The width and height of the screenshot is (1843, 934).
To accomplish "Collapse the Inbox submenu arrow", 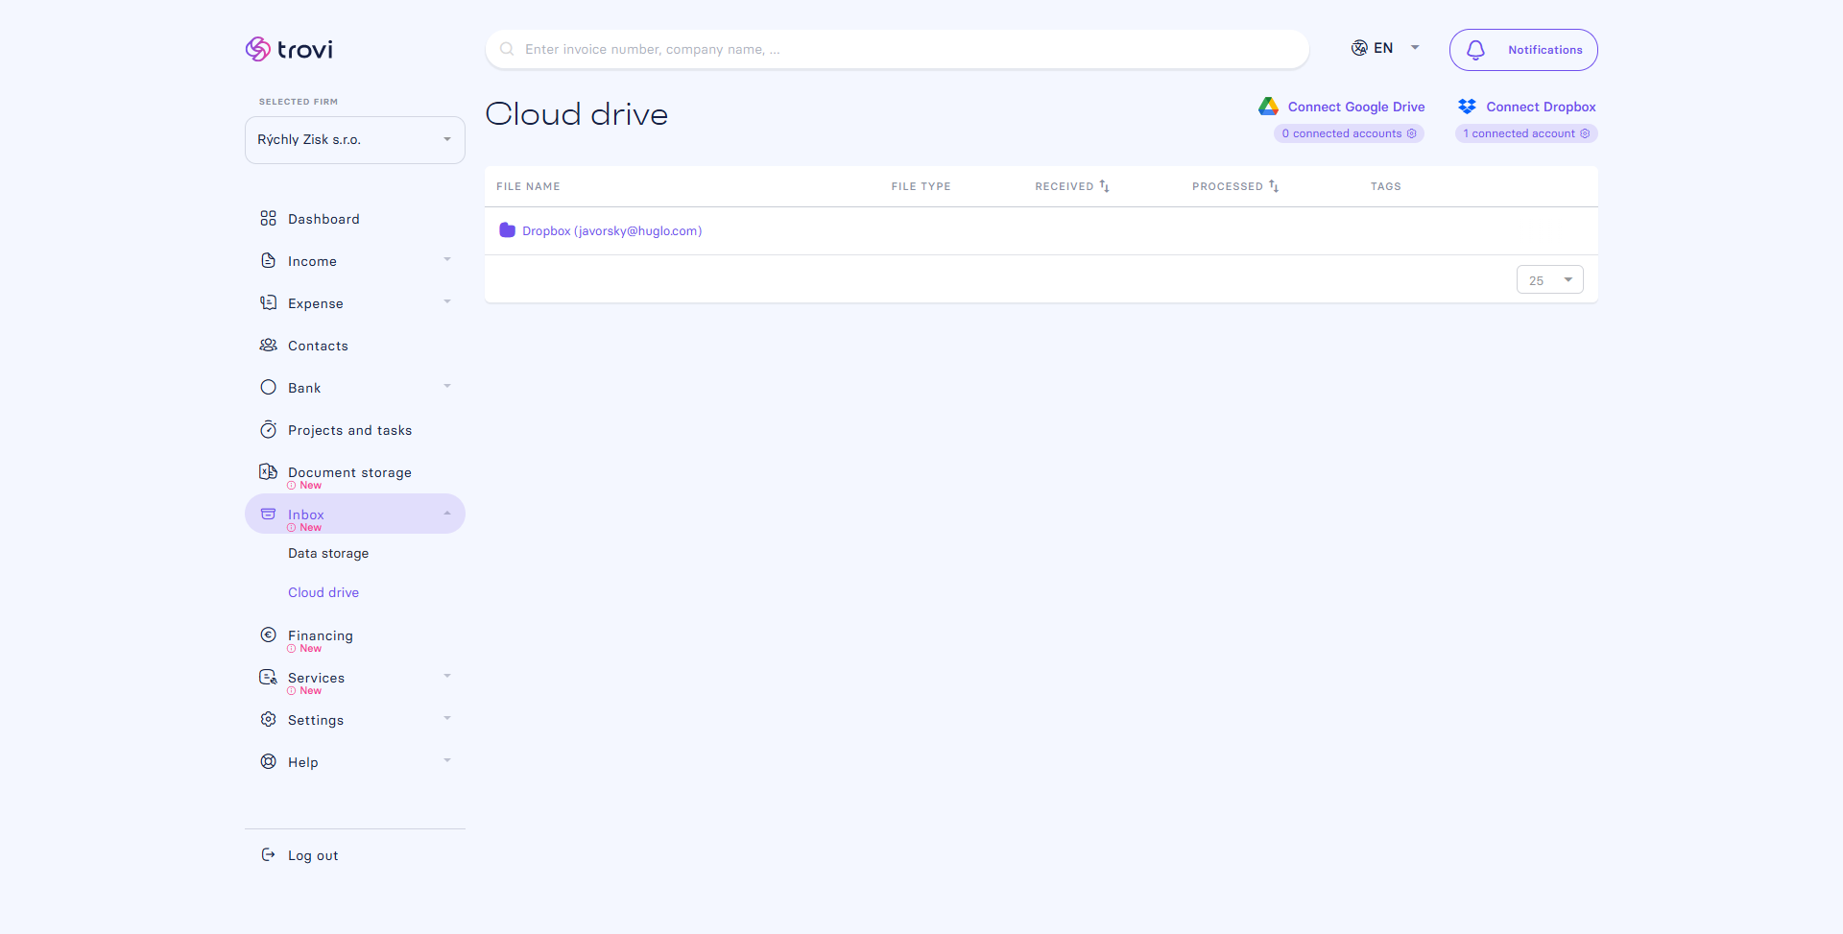I will tap(447, 514).
